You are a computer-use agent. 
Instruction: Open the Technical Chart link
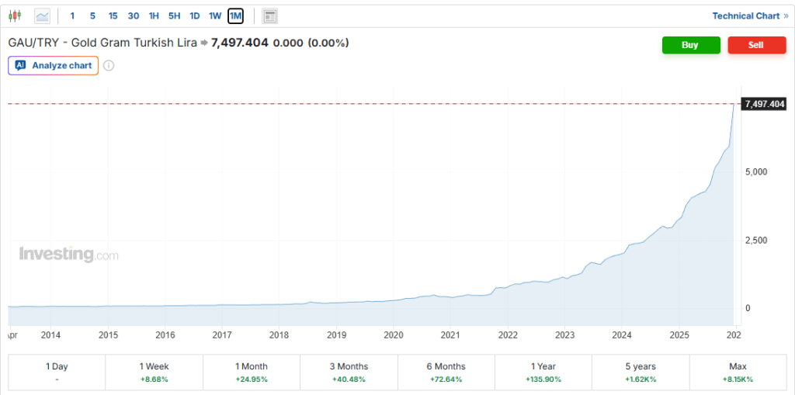tap(745, 16)
